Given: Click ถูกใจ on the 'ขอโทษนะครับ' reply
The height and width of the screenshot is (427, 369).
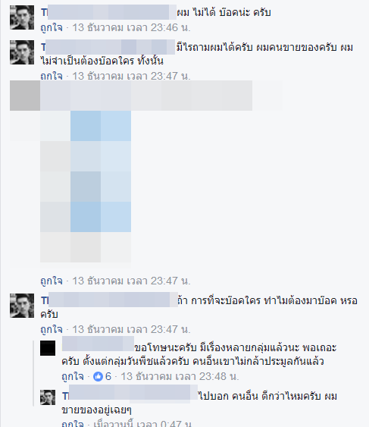Looking at the screenshot, I should pos(73,376).
